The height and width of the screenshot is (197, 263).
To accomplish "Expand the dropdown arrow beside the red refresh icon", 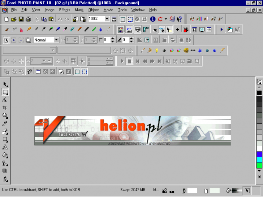I will pos(166,19).
